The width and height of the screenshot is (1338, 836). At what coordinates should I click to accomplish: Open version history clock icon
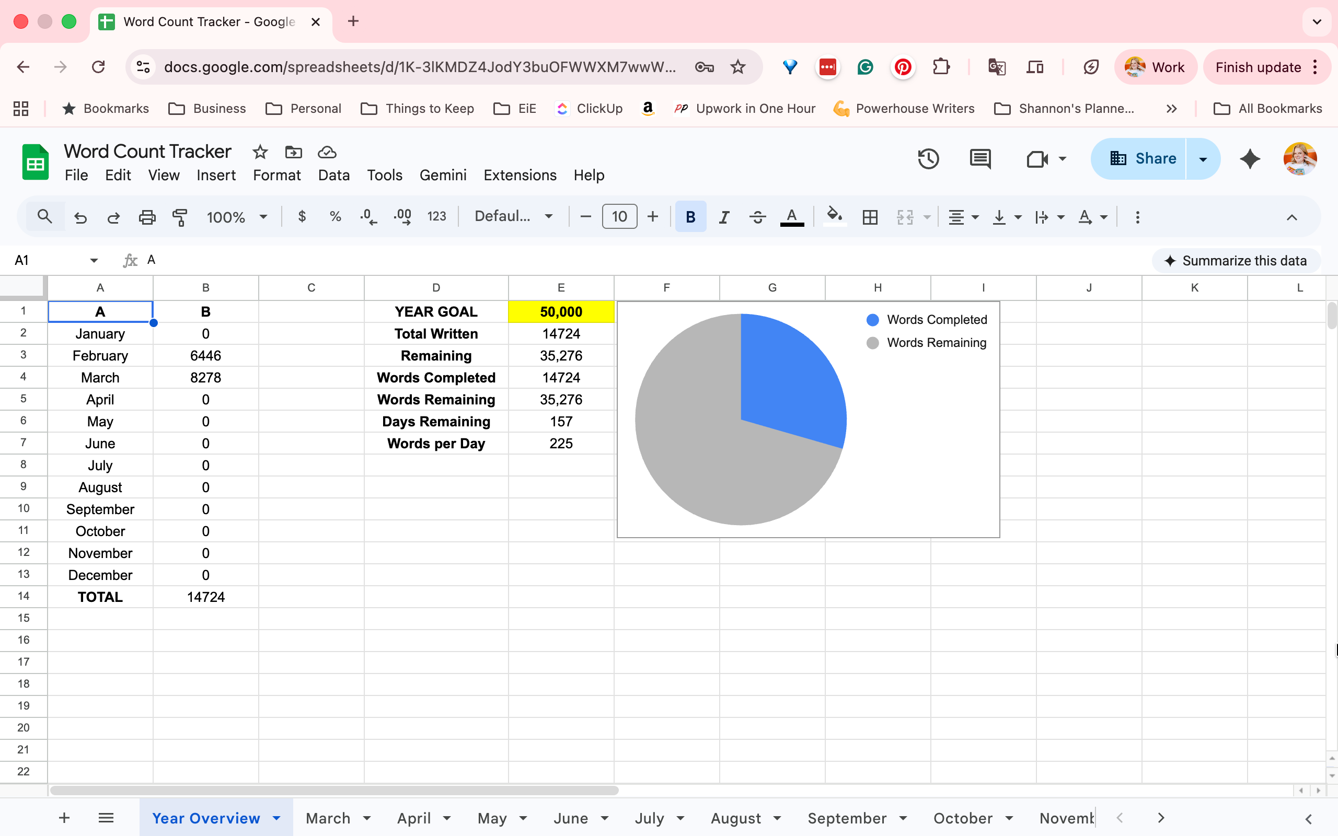click(x=928, y=159)
